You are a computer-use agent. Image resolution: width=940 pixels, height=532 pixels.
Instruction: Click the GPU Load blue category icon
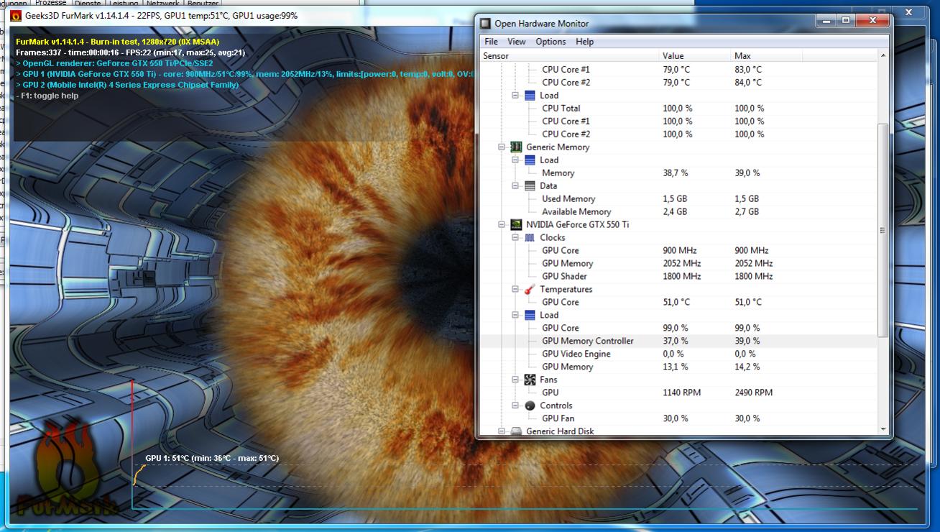tap(530, 315)
